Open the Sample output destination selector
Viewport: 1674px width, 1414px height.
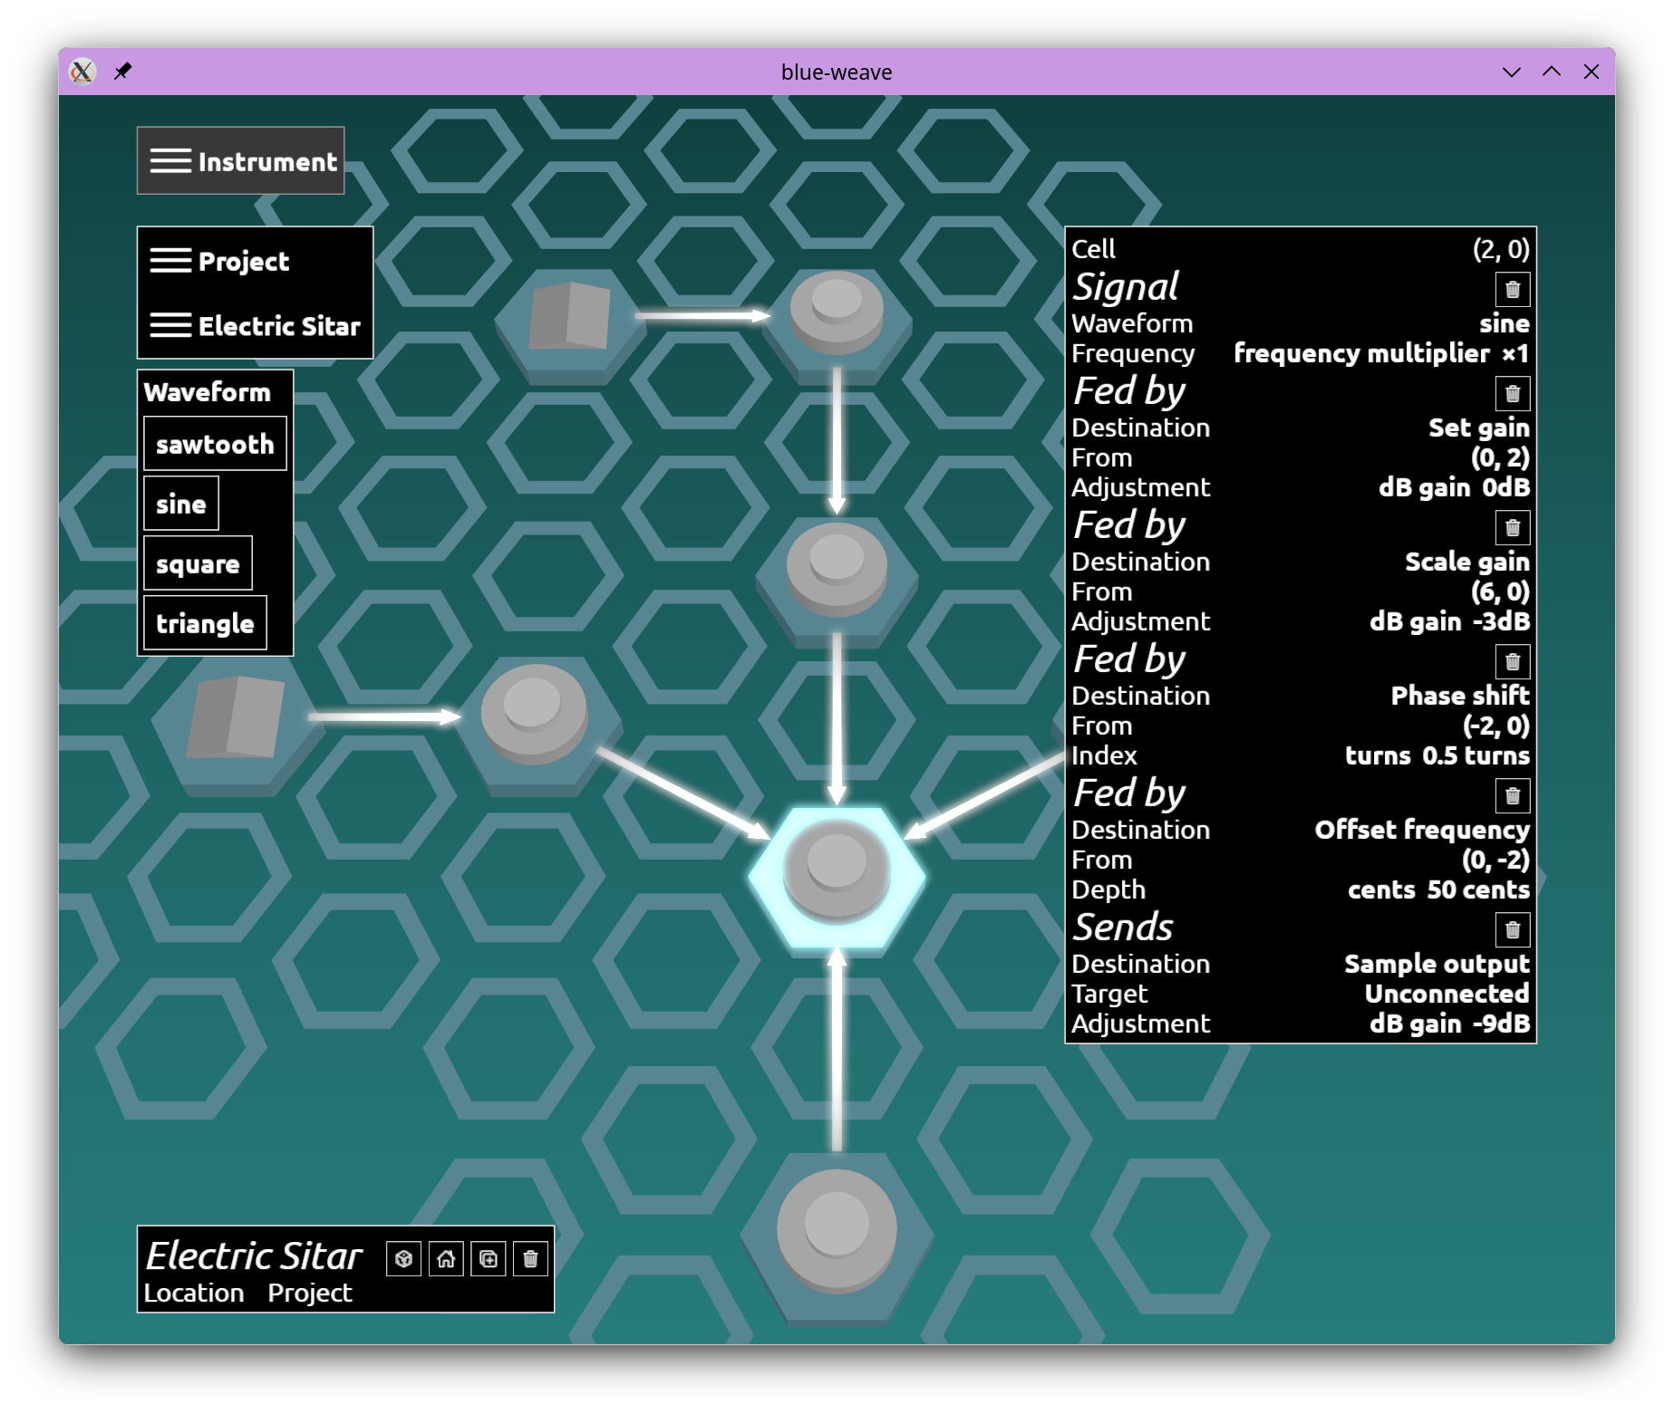click(1437, 964)
